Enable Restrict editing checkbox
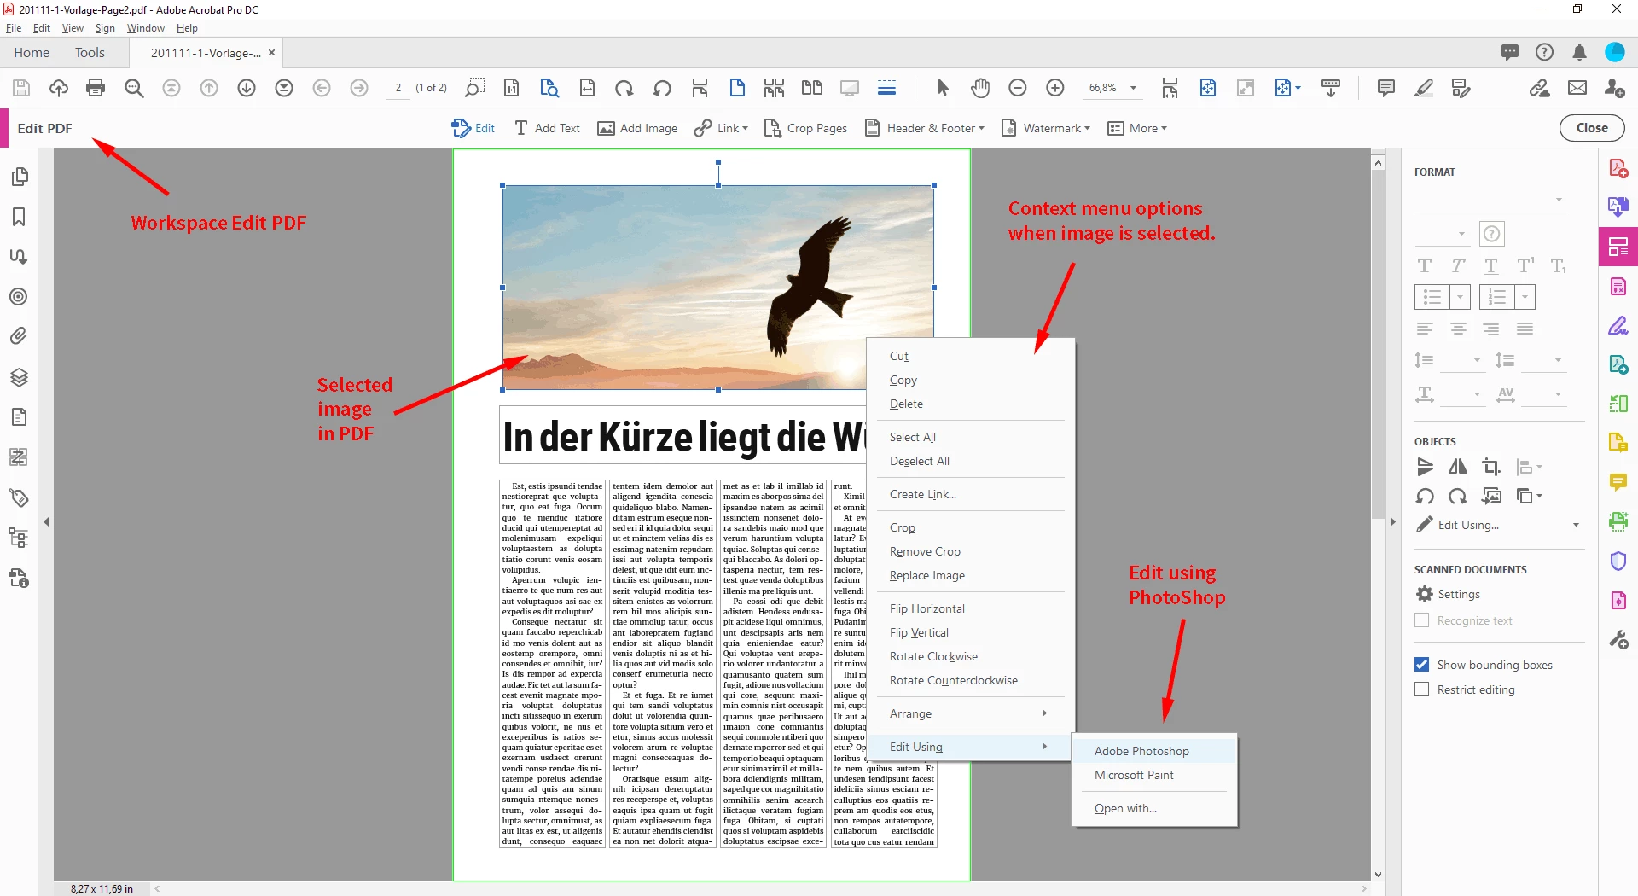 [x=1421, y=689]
